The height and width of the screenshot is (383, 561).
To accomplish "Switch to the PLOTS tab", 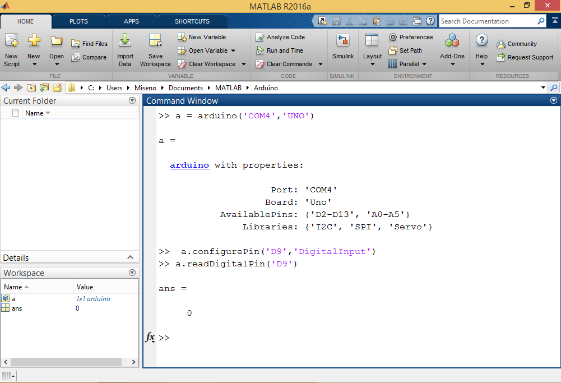I will [78, 21].
